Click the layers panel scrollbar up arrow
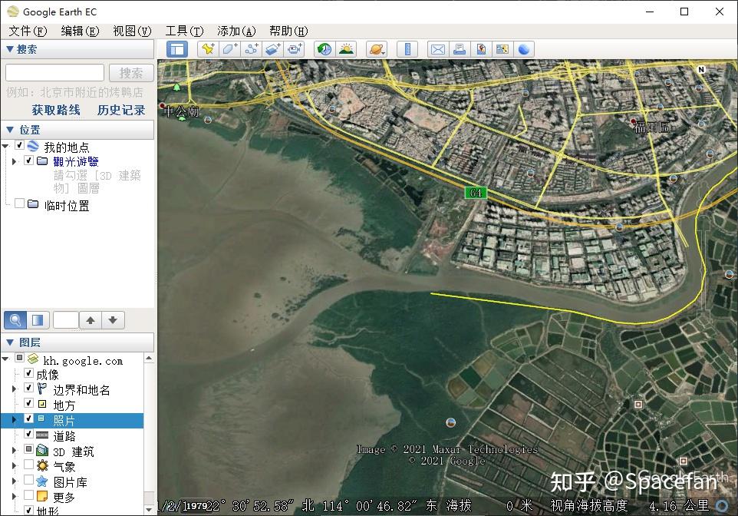Viewport: 738px width, 516px height. (x=149, y=359)
